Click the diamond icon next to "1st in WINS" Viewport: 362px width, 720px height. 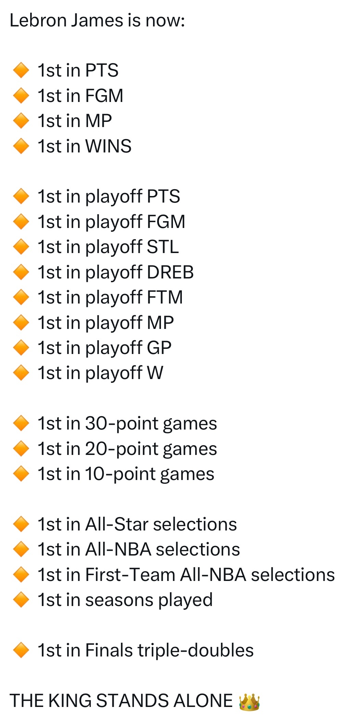tap(21, 146)
